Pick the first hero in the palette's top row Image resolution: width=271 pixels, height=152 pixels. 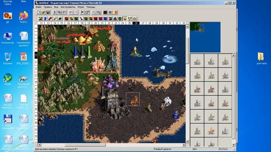click(x=197, y=60)
